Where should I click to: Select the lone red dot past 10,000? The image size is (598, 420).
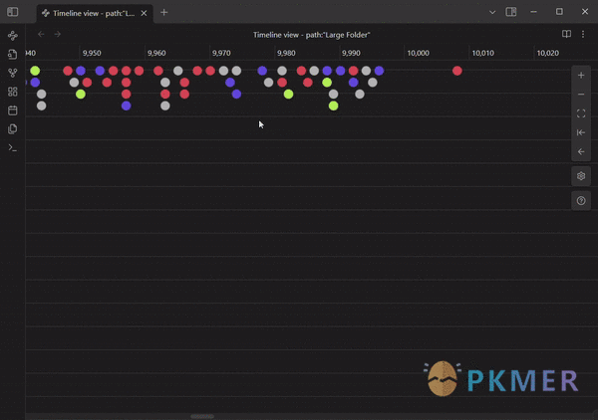[x=457, y=71]
